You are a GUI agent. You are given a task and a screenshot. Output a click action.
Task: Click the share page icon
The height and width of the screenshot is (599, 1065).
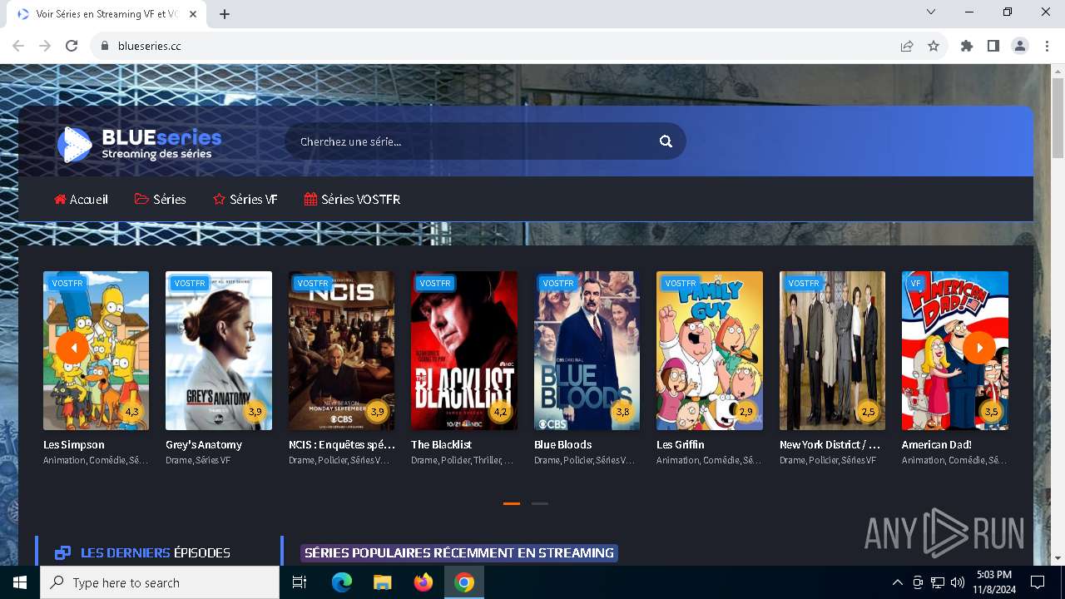point(907,46)
